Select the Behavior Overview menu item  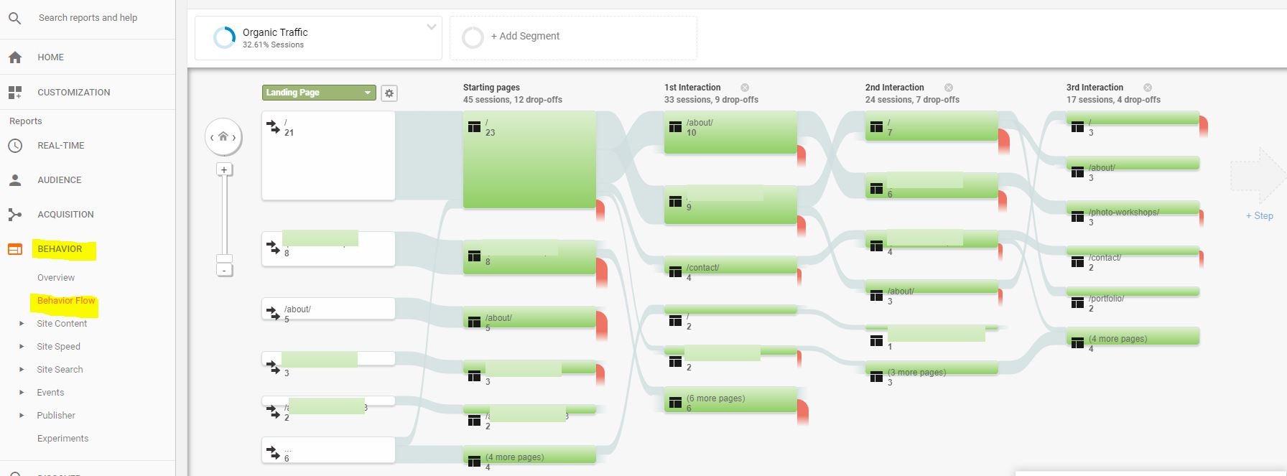tap(56, 278)
